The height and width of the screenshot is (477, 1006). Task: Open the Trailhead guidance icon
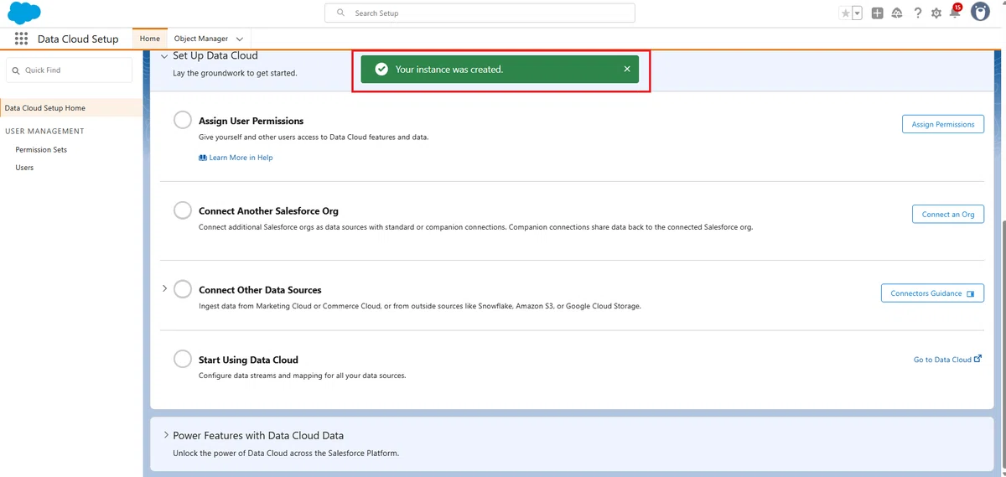click(x=897, y=13)
